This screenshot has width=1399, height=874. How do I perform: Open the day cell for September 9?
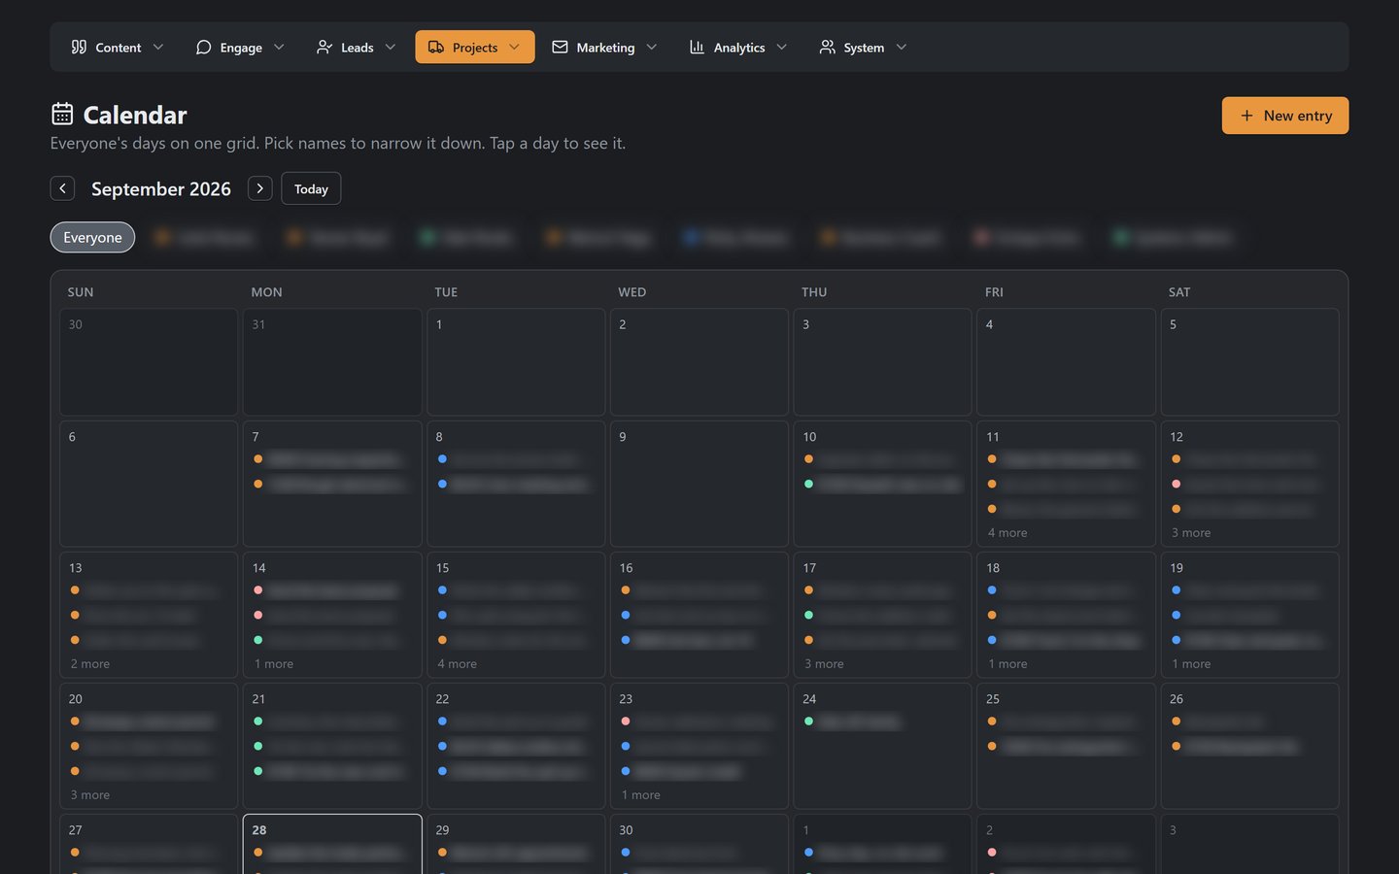(699, 484)
